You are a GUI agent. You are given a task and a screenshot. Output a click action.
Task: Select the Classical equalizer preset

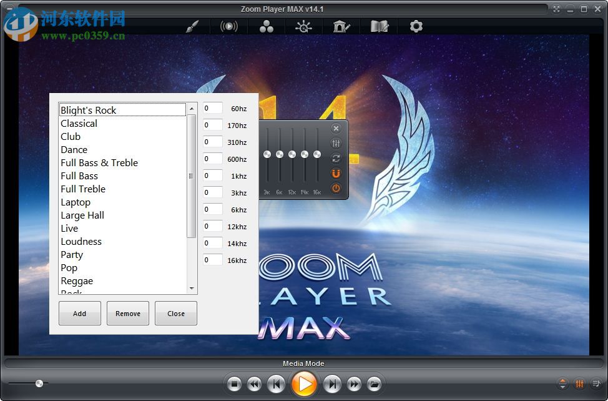79,124
